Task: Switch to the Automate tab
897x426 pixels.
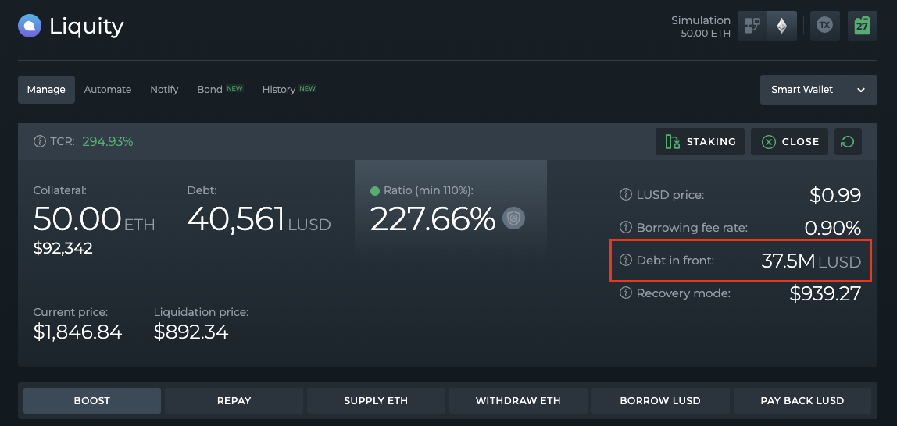Action: 108,90
